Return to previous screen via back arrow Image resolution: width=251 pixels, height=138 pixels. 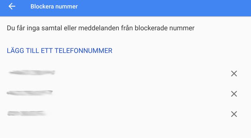point(12,7)
